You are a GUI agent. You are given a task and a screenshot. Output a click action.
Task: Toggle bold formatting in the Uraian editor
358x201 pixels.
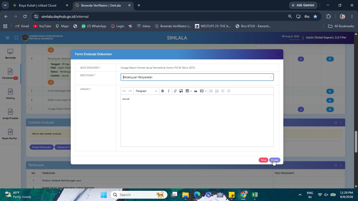coord(162,91)
